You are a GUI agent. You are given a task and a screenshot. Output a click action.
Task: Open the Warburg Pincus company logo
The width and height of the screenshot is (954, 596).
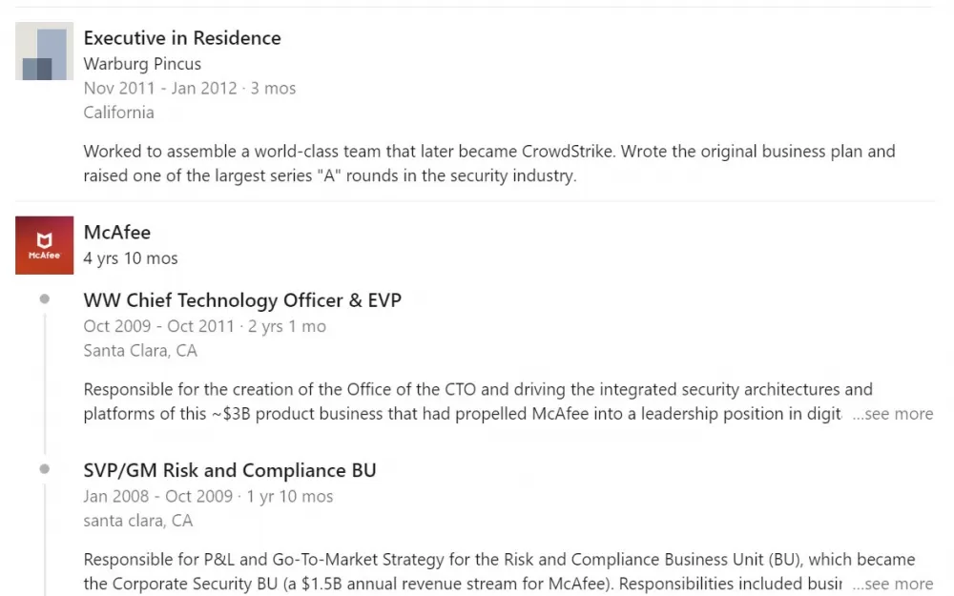click(45, 51)
